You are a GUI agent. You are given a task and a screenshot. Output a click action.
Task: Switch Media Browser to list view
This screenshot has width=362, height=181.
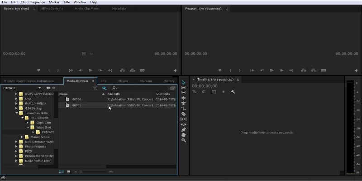click(x=62, y=171)
